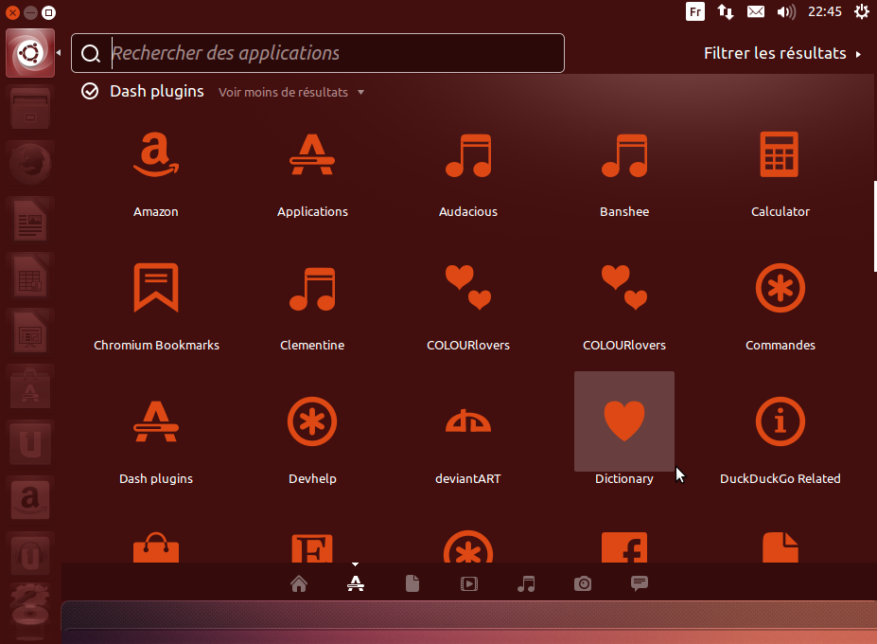Select the Devhelp plugin
The image size is (877, 644).
coord(312,440)
